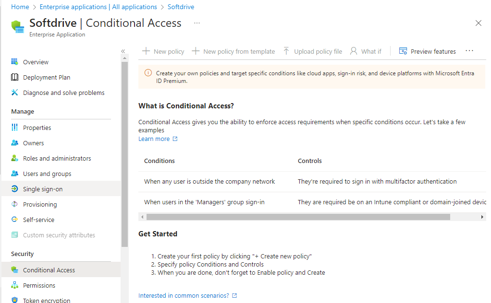Click 'Specify policy Conditions and Controls' step

[210, 265]
